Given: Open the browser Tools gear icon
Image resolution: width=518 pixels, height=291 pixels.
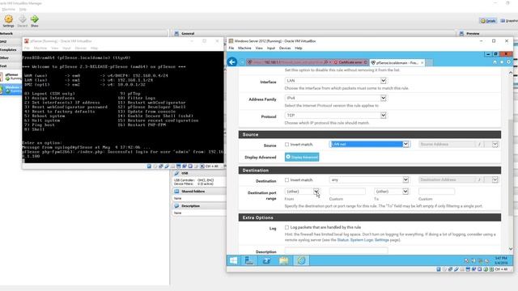Looking at the screenshot, I should 508,62.
